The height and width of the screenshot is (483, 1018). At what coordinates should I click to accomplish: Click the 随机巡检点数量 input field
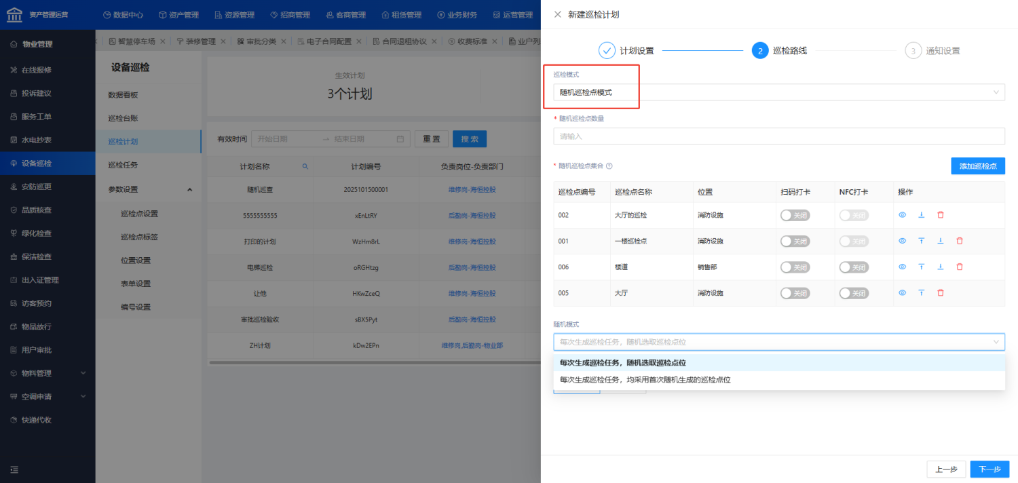tap(779, 136)
